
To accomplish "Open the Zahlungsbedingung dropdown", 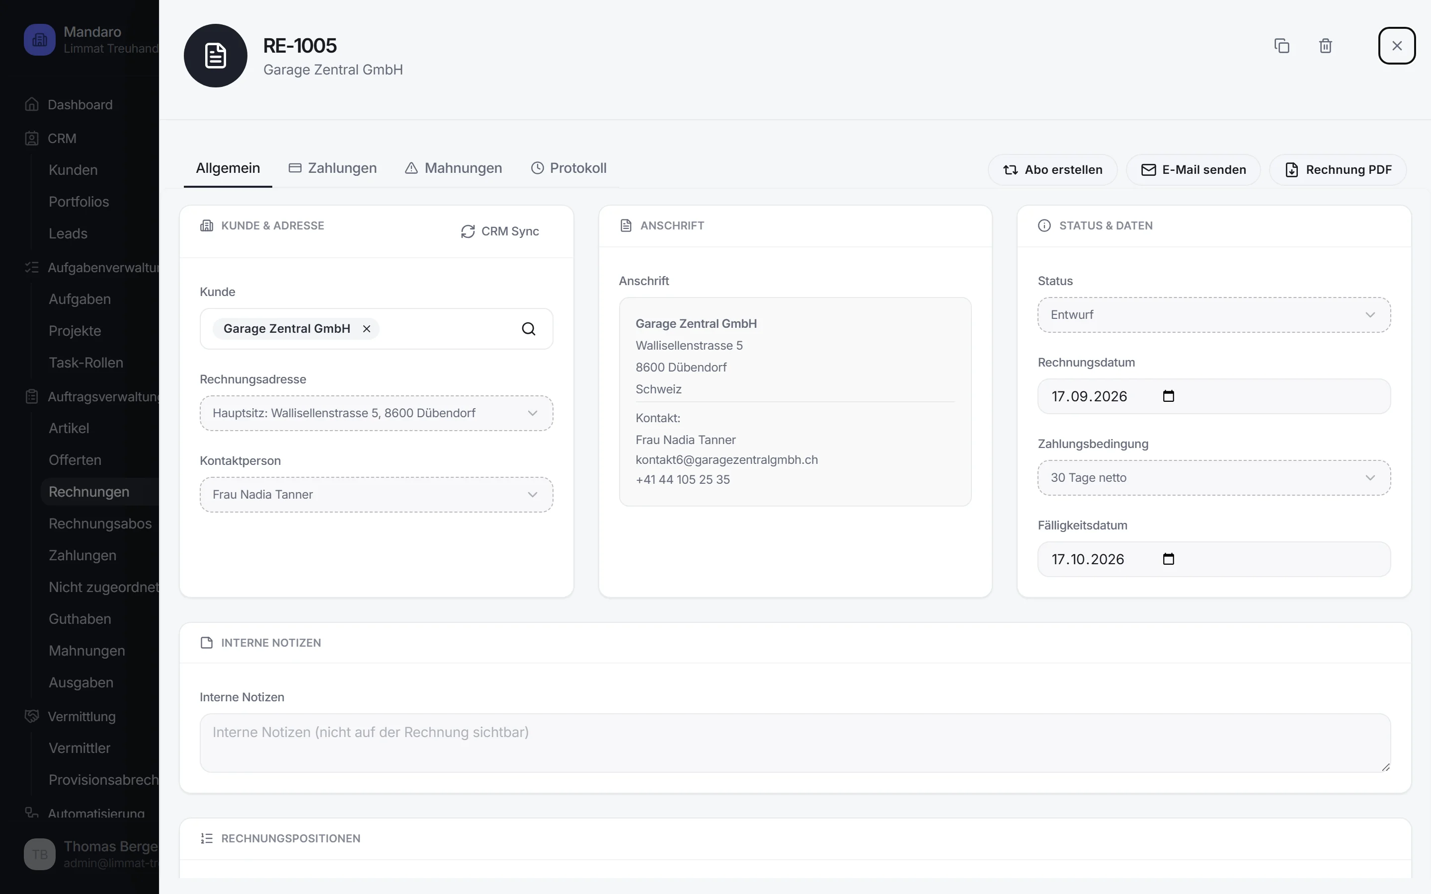I will point(1213,478).
